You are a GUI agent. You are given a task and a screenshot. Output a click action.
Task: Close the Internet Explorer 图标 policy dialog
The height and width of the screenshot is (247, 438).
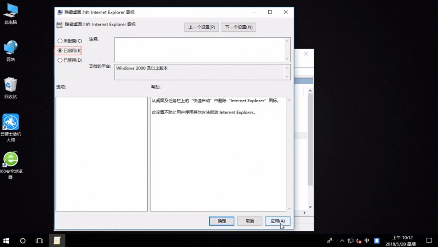[286, 12]
